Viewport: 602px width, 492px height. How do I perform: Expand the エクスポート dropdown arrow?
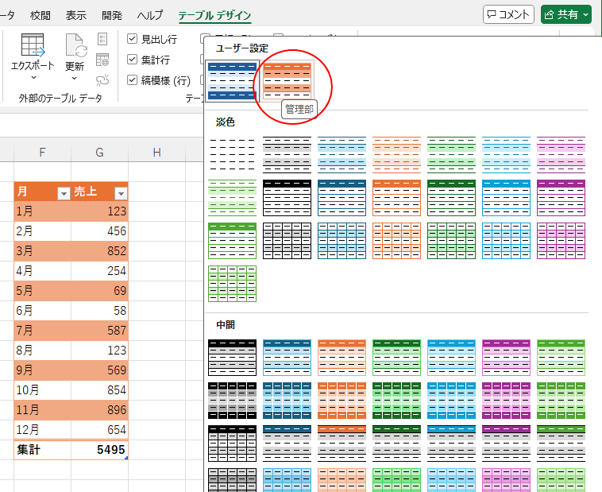click(33, 78)
